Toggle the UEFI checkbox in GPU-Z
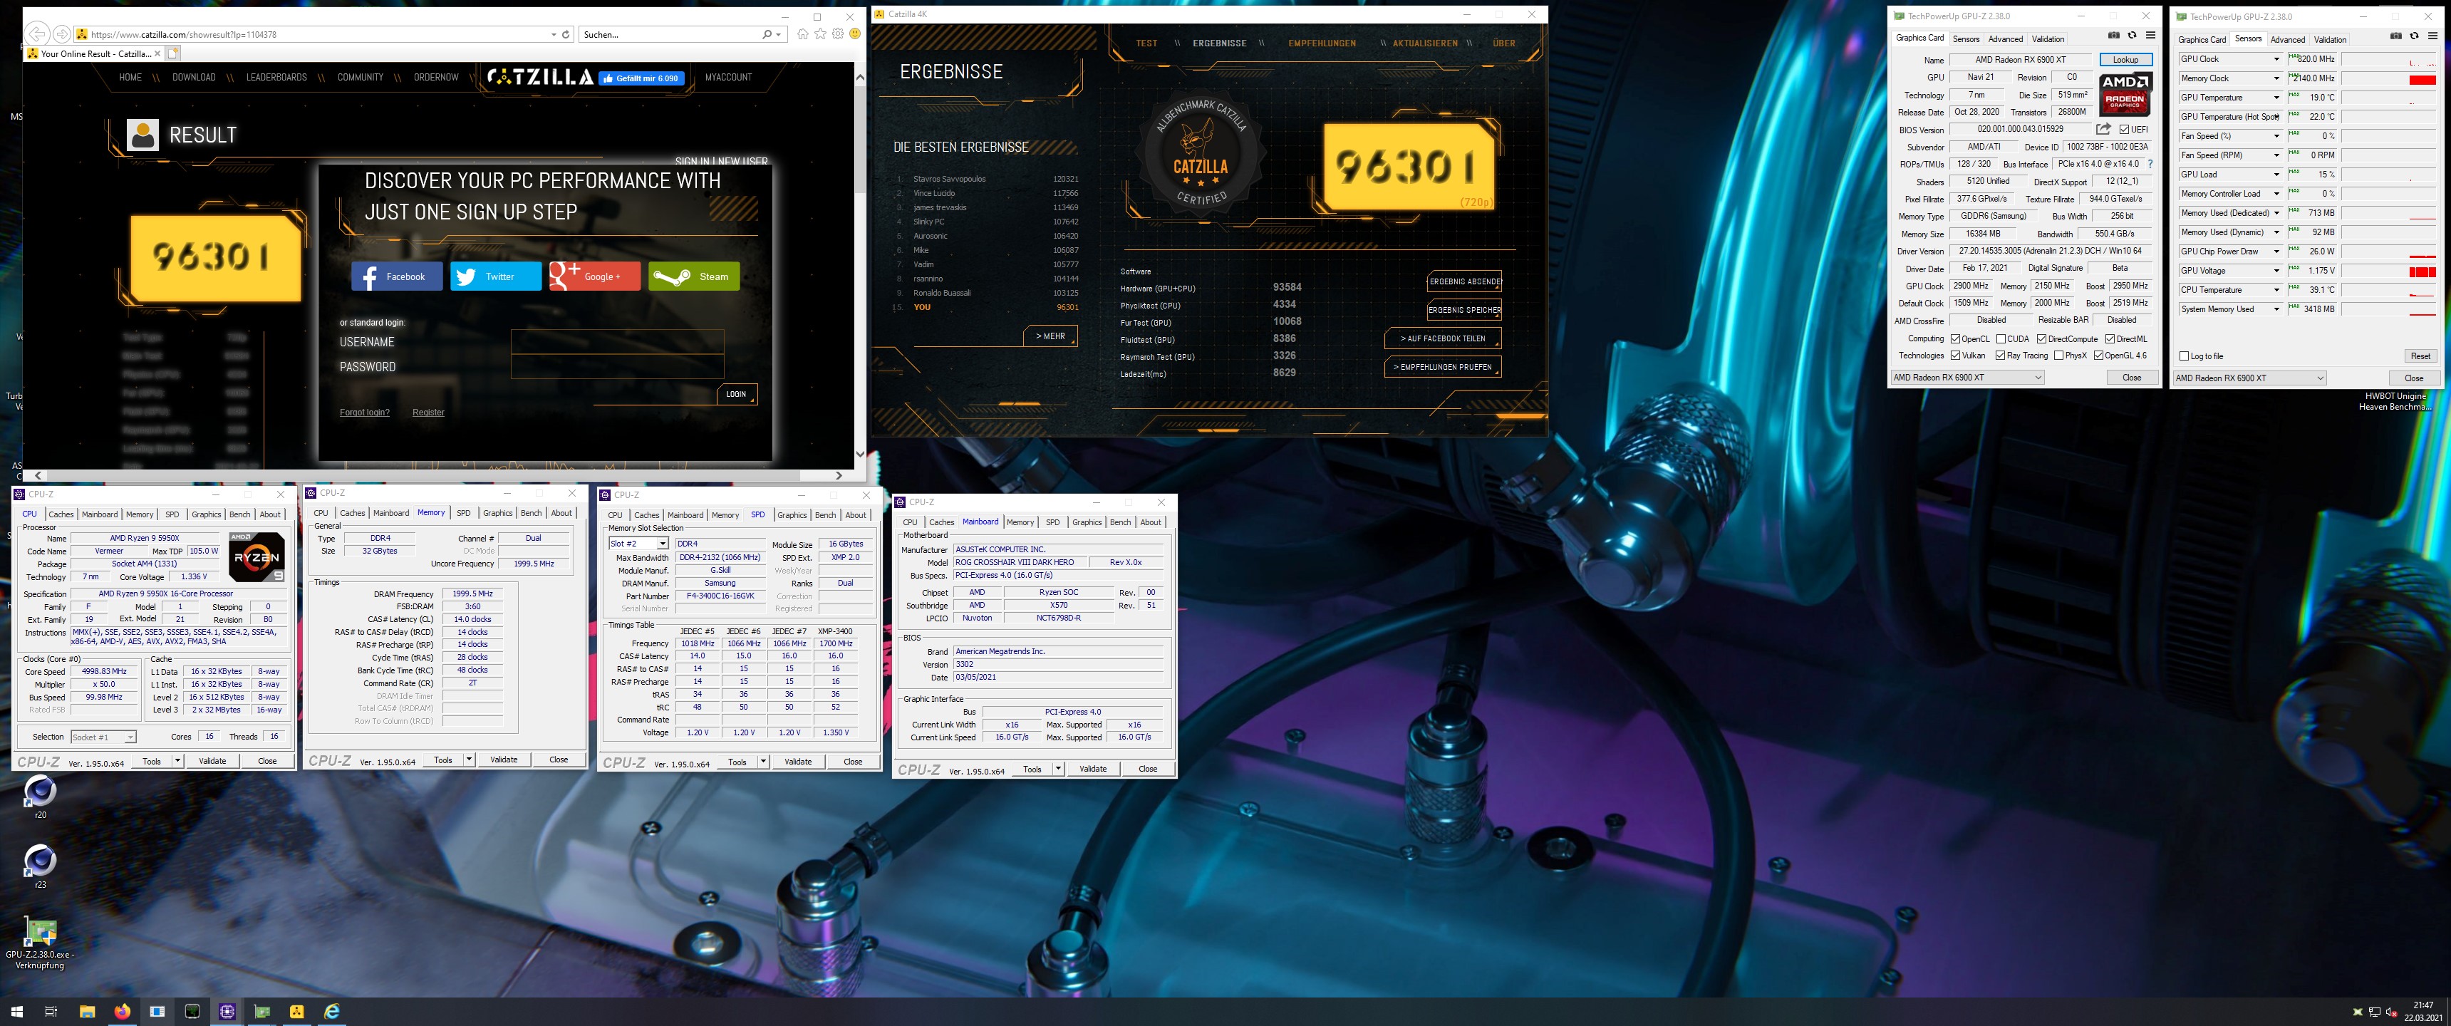Image resolution: width=2451 pixels, height=1026 pixels. [2125, 130]
